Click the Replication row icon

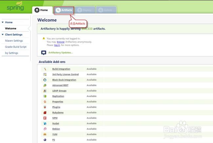click(45, 96)
